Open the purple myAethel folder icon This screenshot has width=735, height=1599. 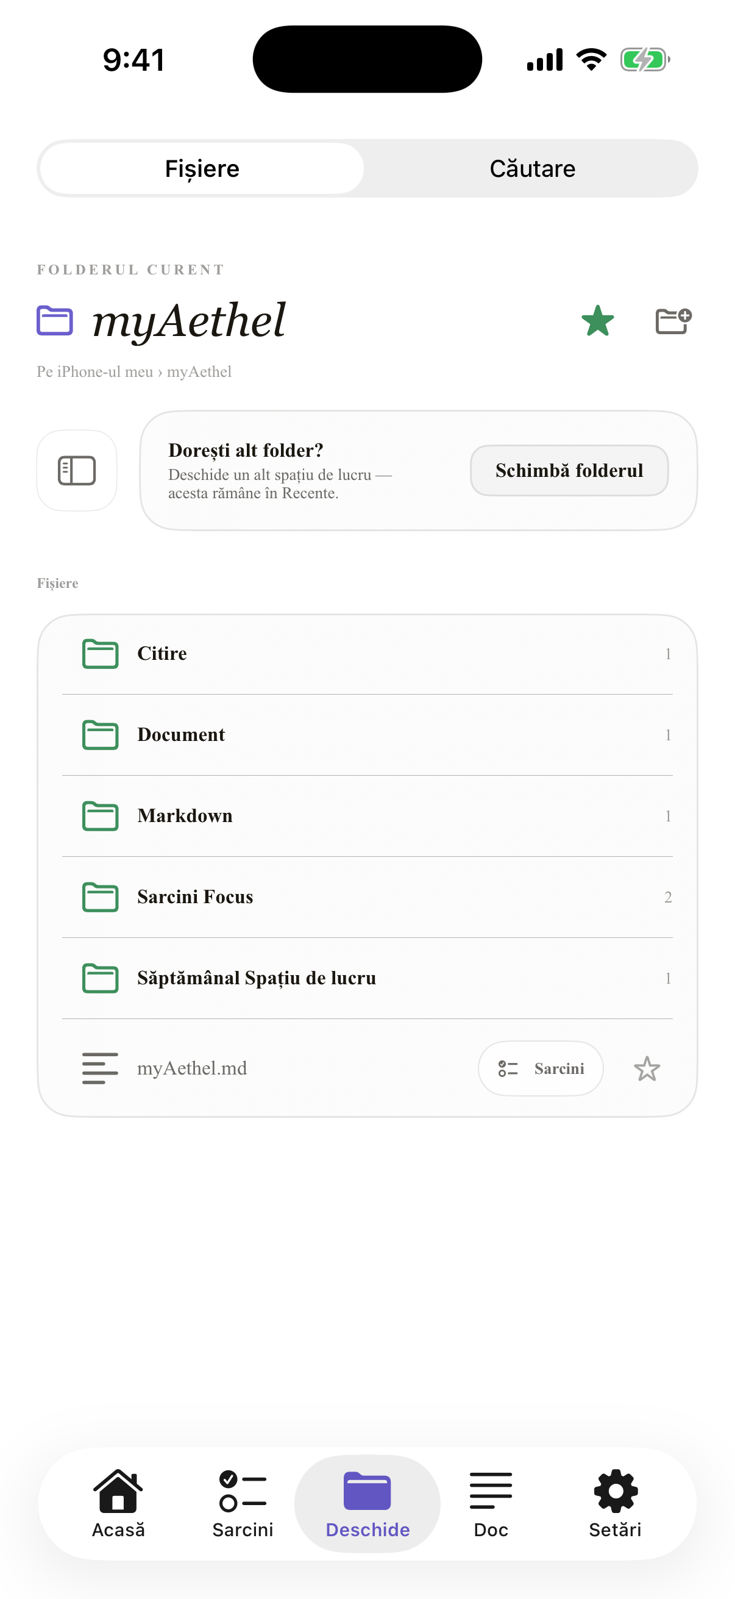[55, 320]
